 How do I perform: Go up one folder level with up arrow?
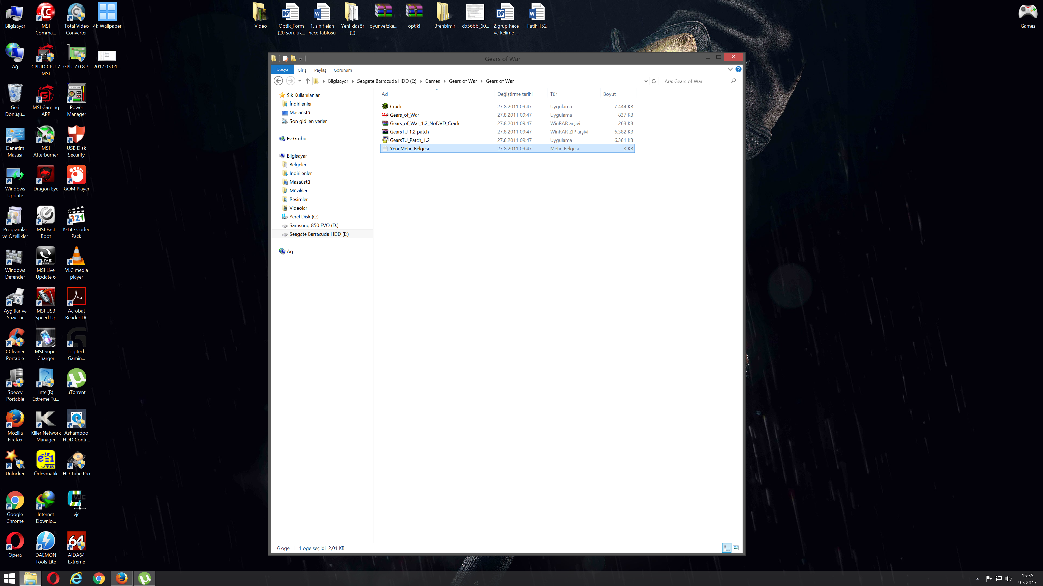308,81
